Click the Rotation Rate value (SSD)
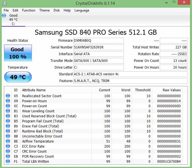This screenshot has height=168, width=192. [174, 54]
